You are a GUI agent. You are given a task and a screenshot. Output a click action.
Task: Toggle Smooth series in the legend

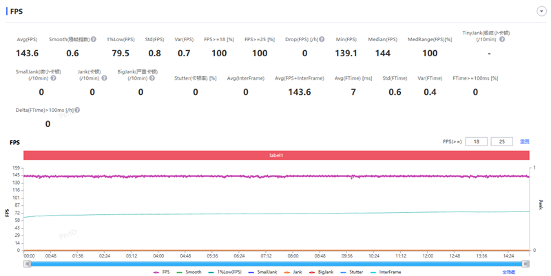(190, 272)
